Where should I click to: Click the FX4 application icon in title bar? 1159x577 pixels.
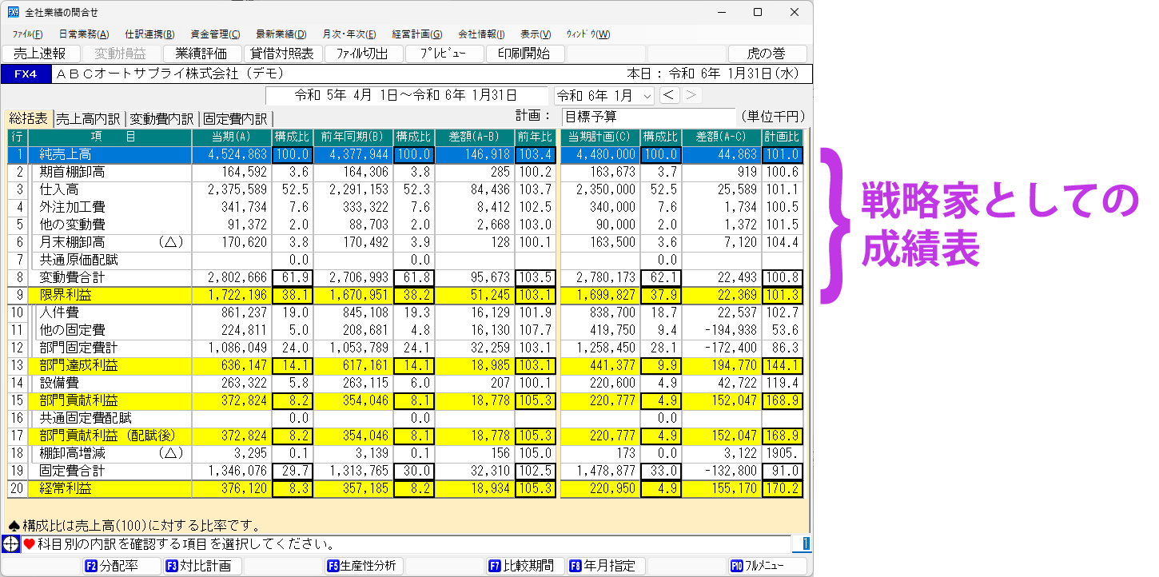[13, 12]
